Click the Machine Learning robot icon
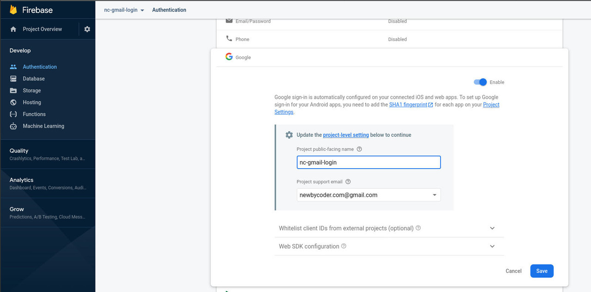 point(13,126)
